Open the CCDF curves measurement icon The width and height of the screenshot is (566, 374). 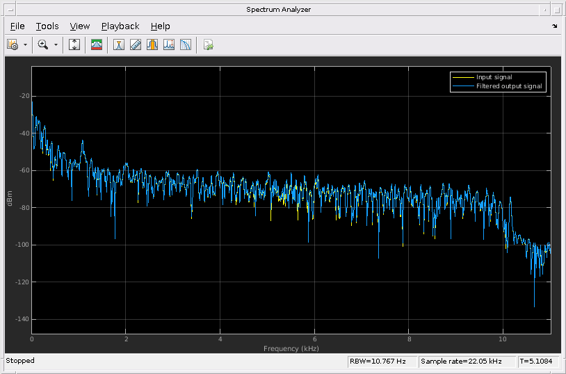point(186,44)
